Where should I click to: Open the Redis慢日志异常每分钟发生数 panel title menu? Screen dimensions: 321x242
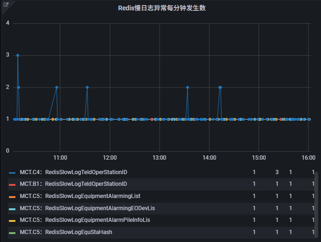[160, 8]
